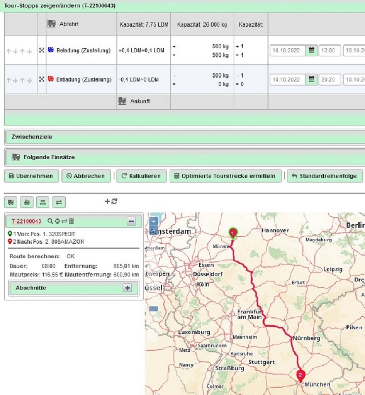
Task: Click the crosshair icon in tour header
Action: [57, 221]
